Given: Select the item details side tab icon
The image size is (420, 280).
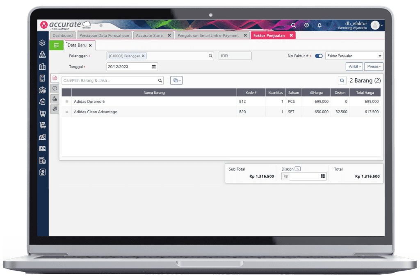Looking at the screenshot, I should point(55,78).
